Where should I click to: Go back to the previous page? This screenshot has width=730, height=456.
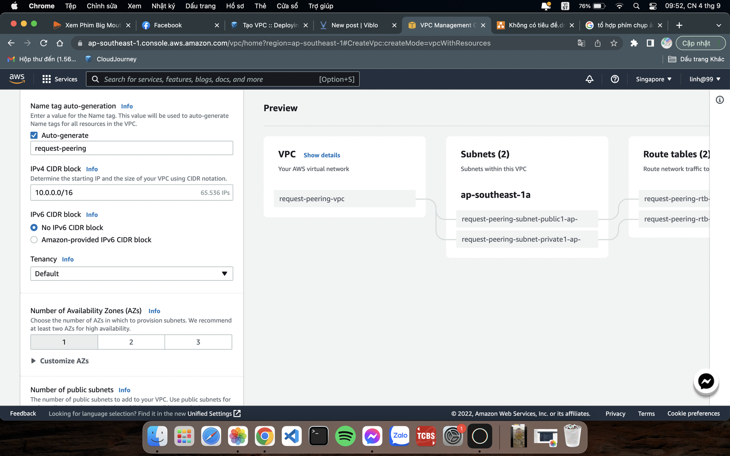point(11,43)
